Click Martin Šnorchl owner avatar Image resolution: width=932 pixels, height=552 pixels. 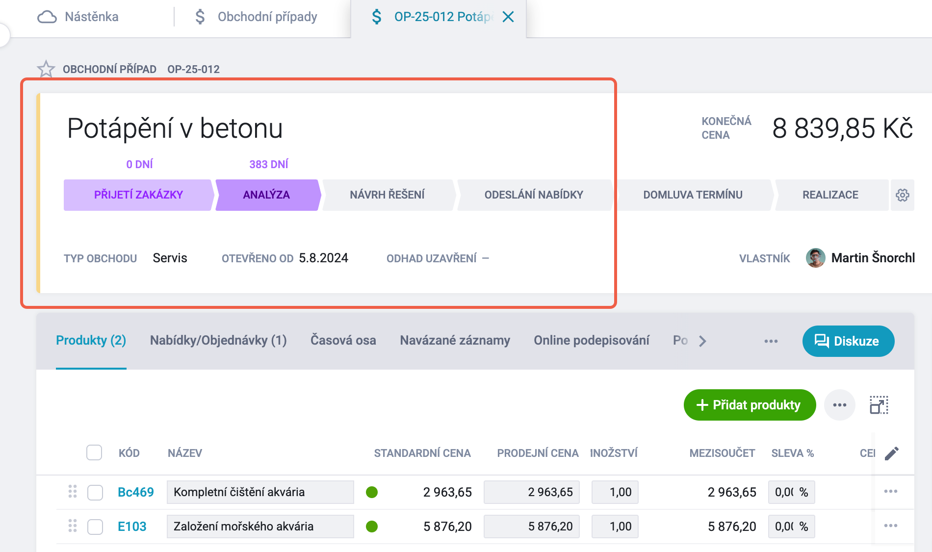tap(815, 258)
